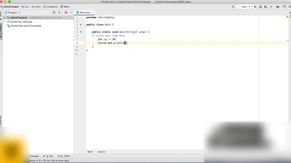
Task: Click the 'int age = 30;' code line
Action: click(107, 39)
